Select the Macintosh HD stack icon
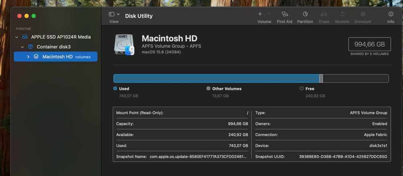Viewport: 403px width, 176px height. 36,56
